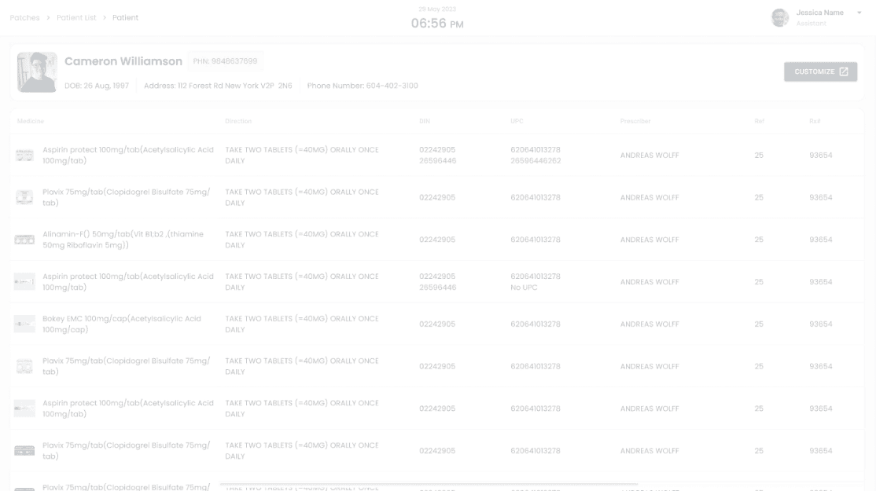Viewport: 876px width, 491px height.
Task: Open the Patches breadcrumb page
Action: [x=24, y=16]
